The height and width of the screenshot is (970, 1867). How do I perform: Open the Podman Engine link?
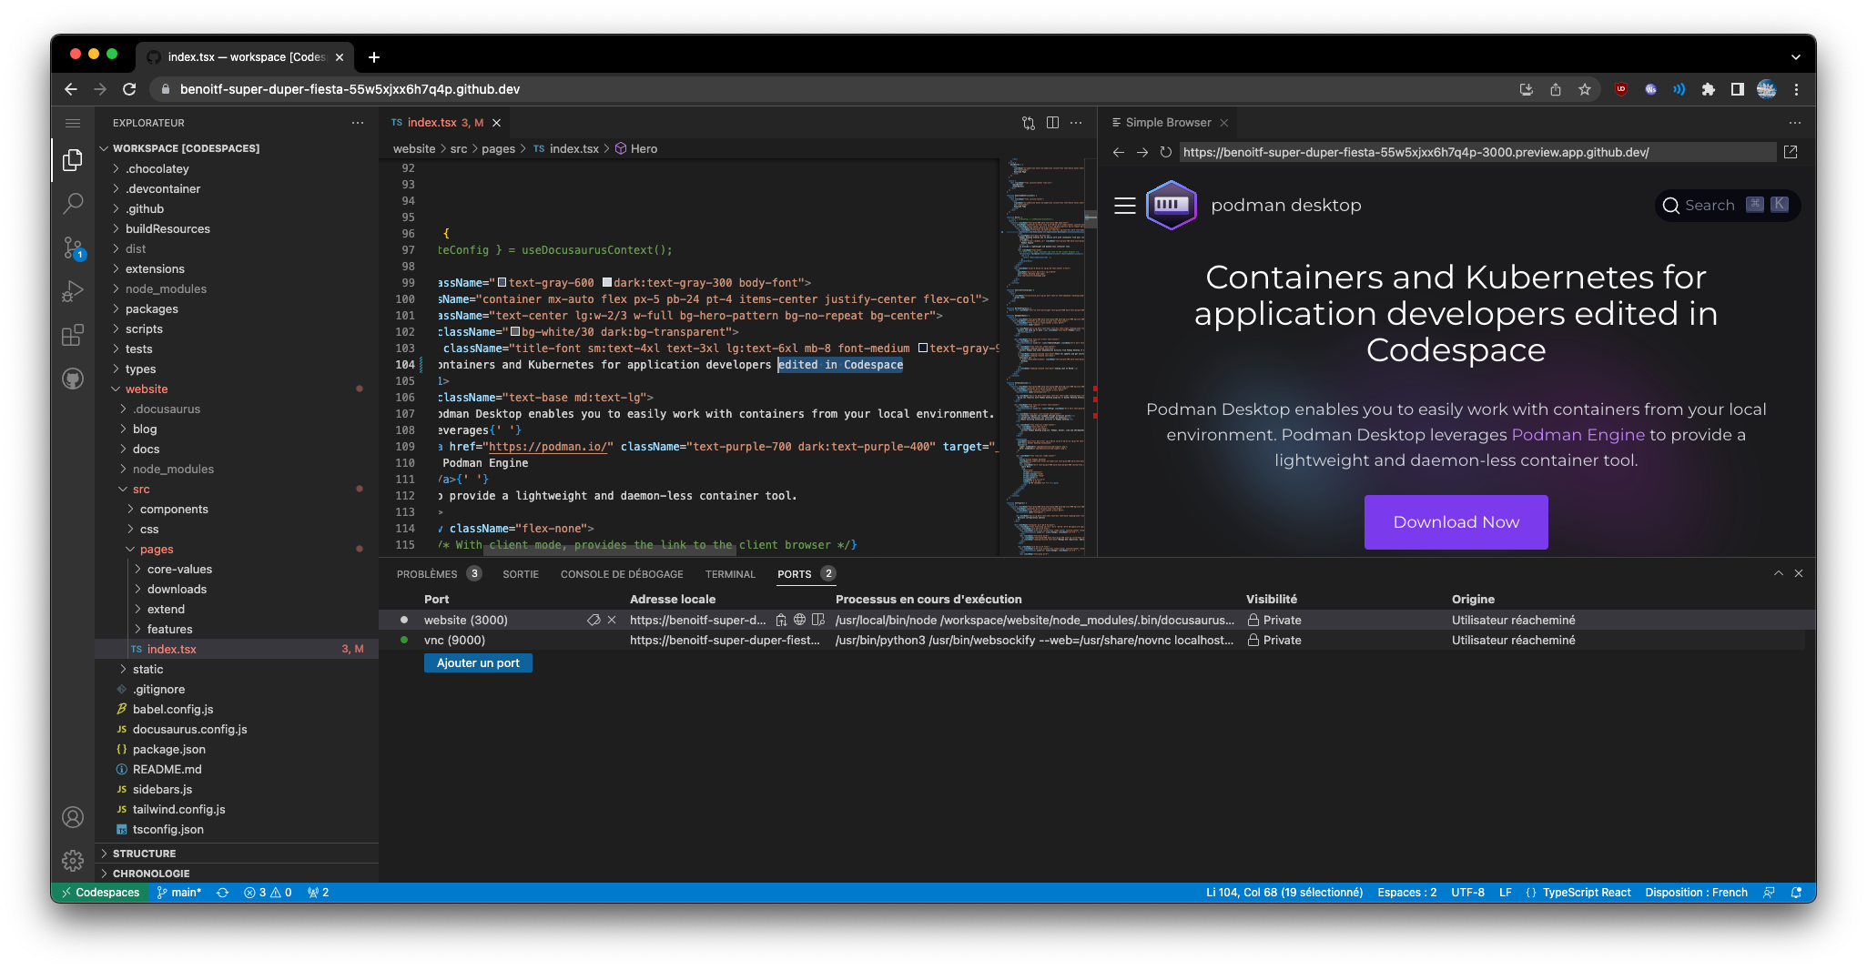click(x=1578, y=434)
